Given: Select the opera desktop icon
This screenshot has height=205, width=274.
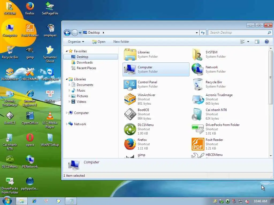Looking at the screenshot, I should 30,140.
